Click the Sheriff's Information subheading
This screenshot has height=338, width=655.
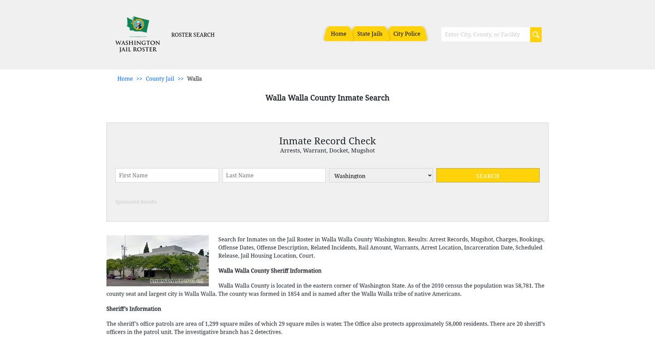point(134,309)
